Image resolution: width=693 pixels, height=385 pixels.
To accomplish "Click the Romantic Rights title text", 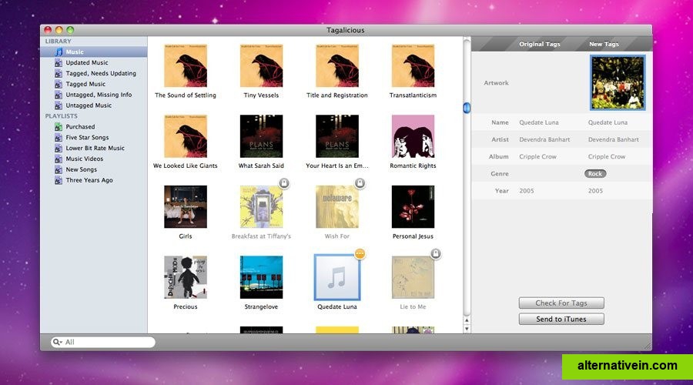I will 413,166.
